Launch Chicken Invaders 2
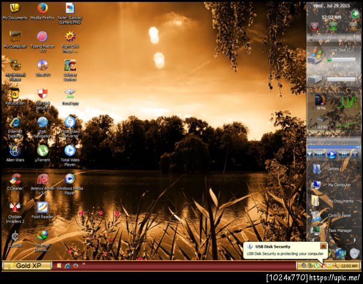 click(15, 213)
